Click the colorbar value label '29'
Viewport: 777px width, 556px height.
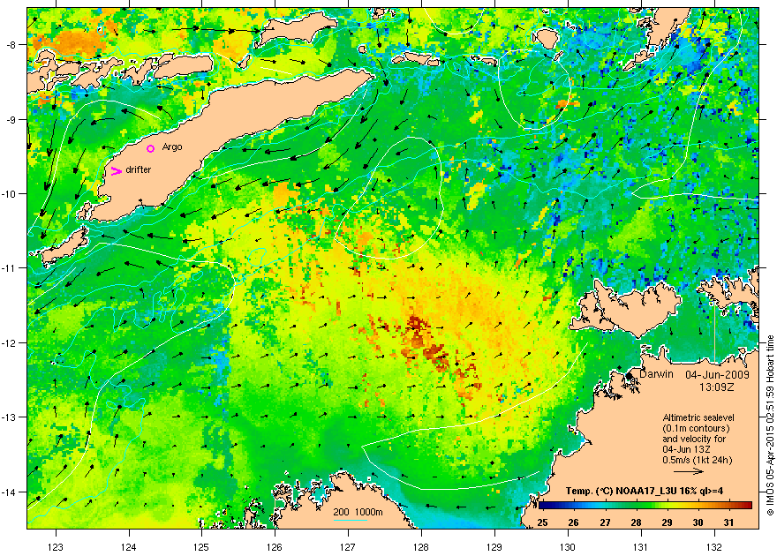tap(667, 522)
